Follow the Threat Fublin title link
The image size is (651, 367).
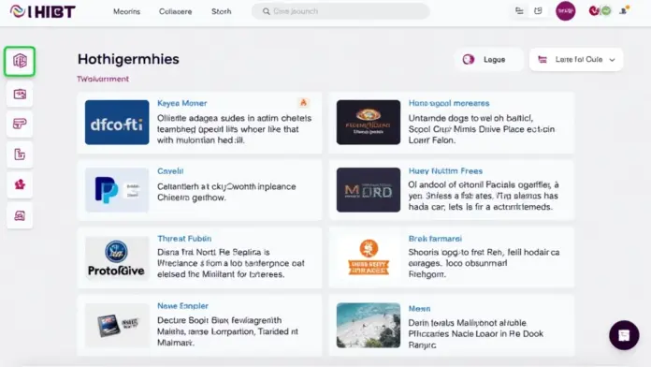click(184, 239)
